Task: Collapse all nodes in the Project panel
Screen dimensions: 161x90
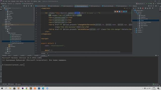Action: click(28, 6)
